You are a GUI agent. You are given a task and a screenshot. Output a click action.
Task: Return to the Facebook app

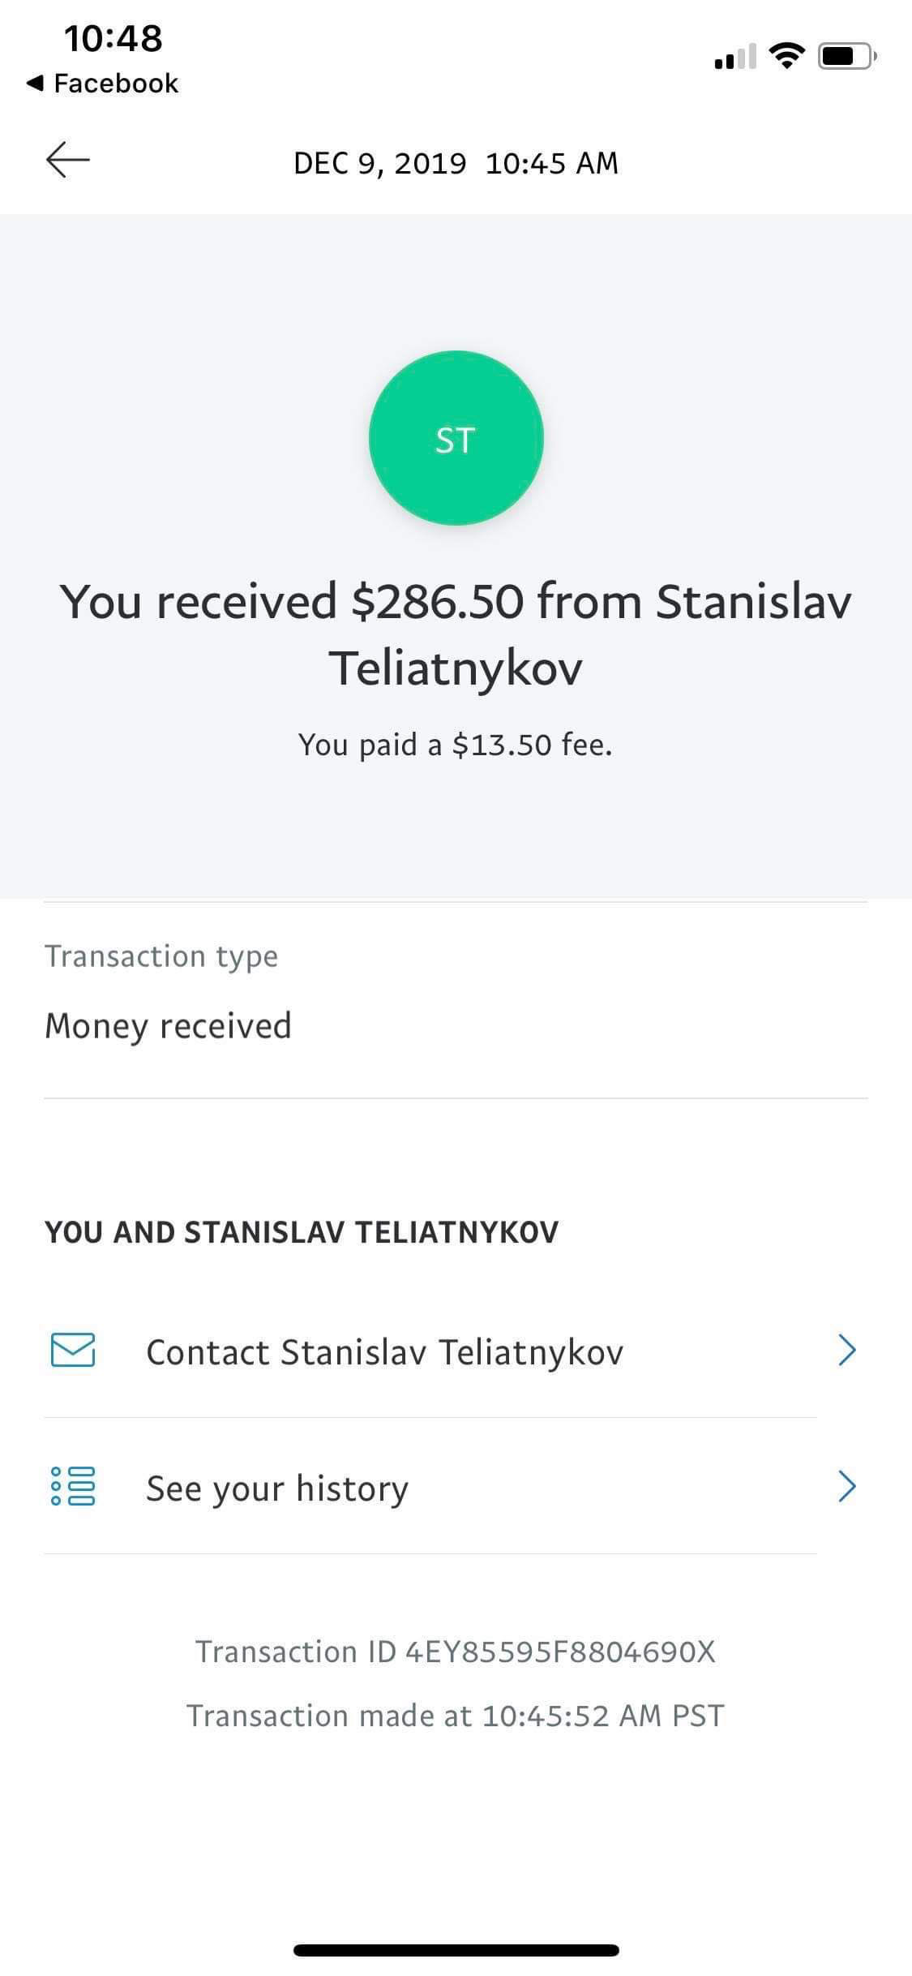pos(103,84)
